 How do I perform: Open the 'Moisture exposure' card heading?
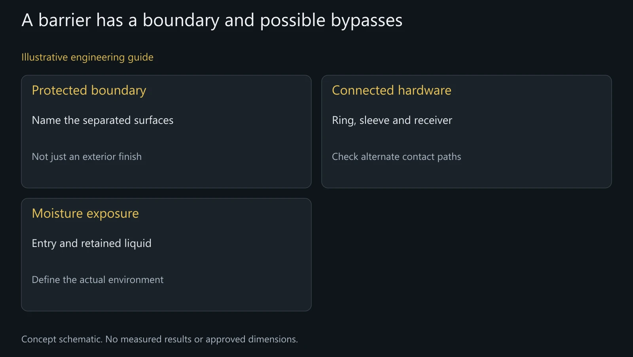(x=85, y=214)
